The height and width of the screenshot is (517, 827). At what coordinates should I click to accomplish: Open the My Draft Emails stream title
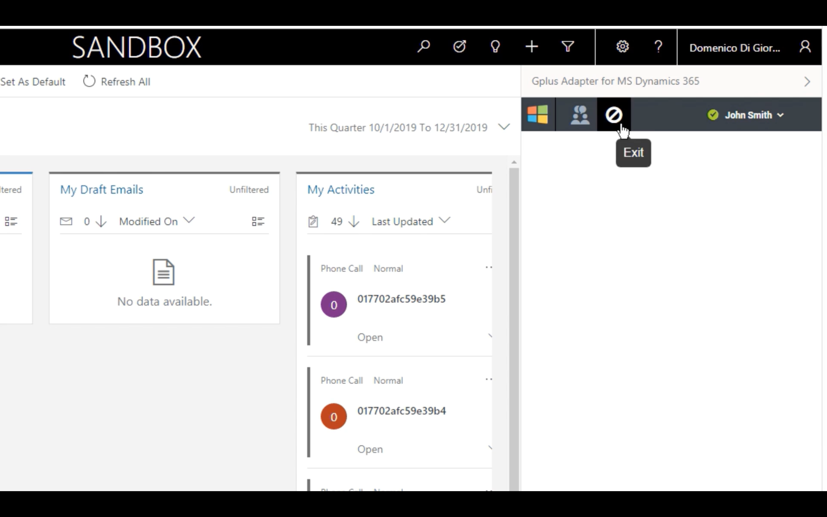(x=101, y=190)
